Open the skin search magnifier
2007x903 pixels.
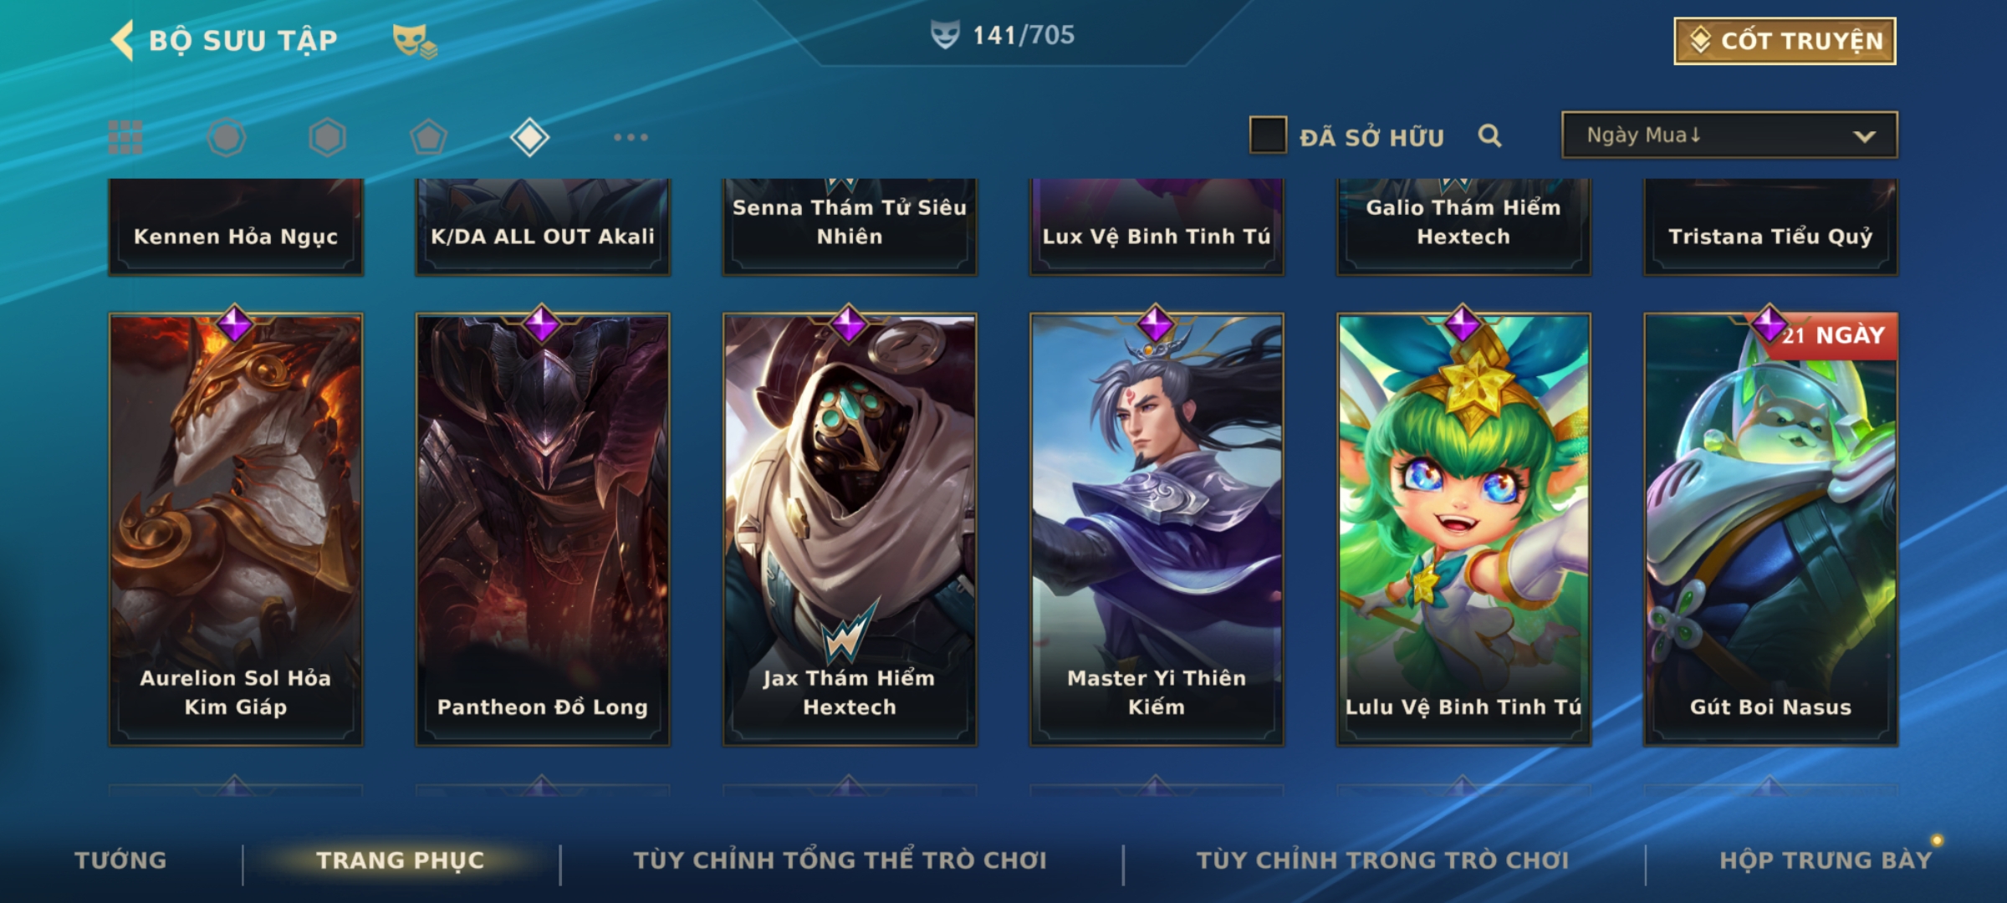click(x=1489, y=135)
